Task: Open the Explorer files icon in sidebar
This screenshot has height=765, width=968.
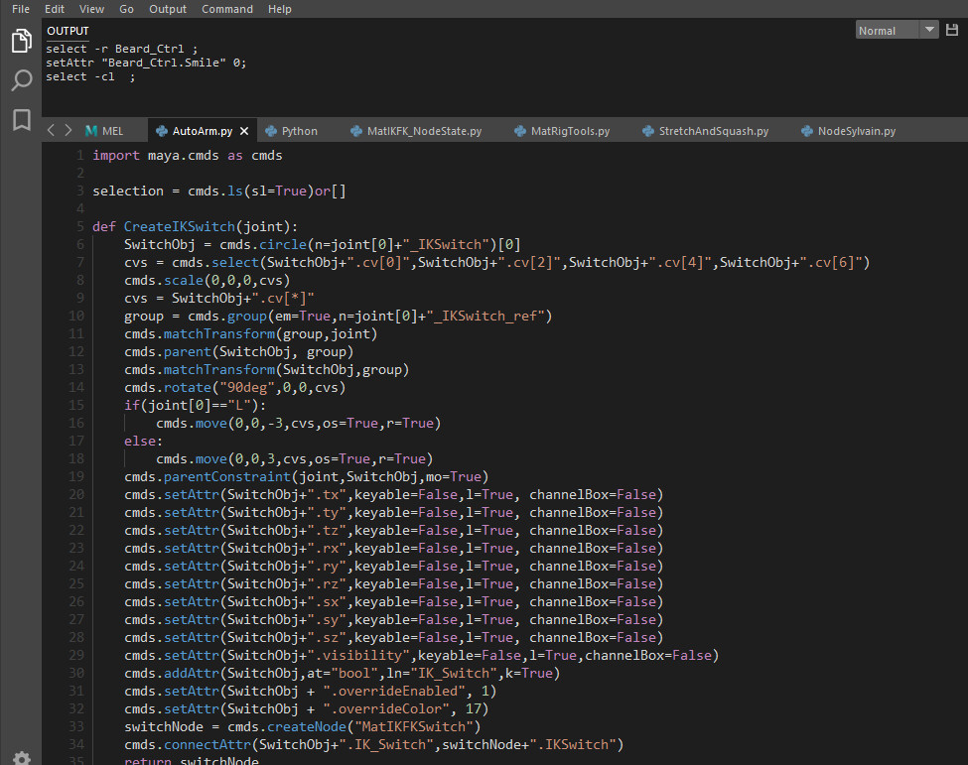Action: [21, 41]
